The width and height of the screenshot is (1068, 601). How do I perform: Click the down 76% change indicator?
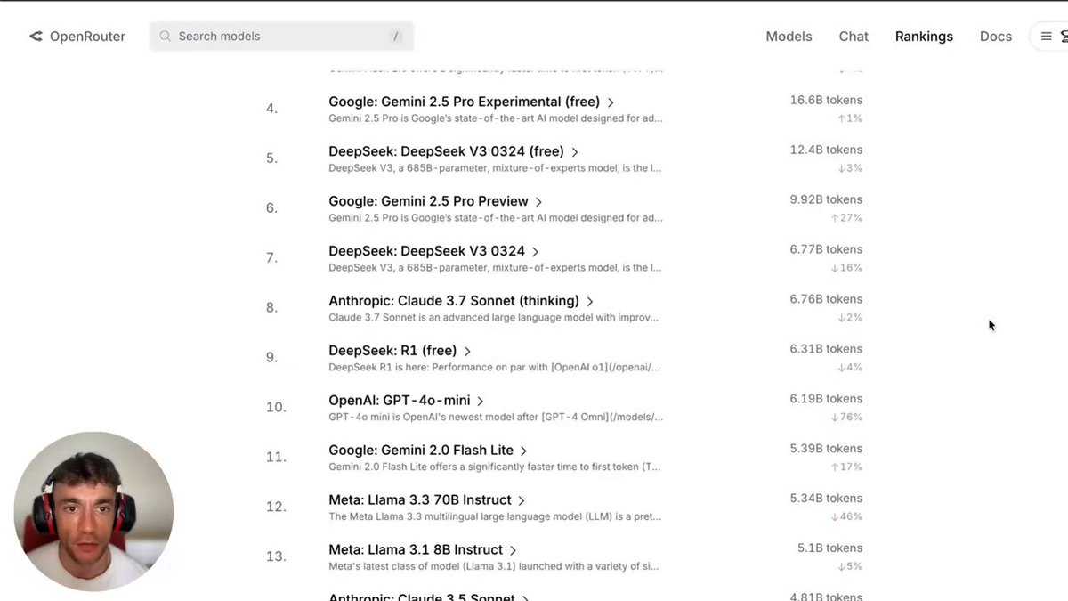(846, 418)
